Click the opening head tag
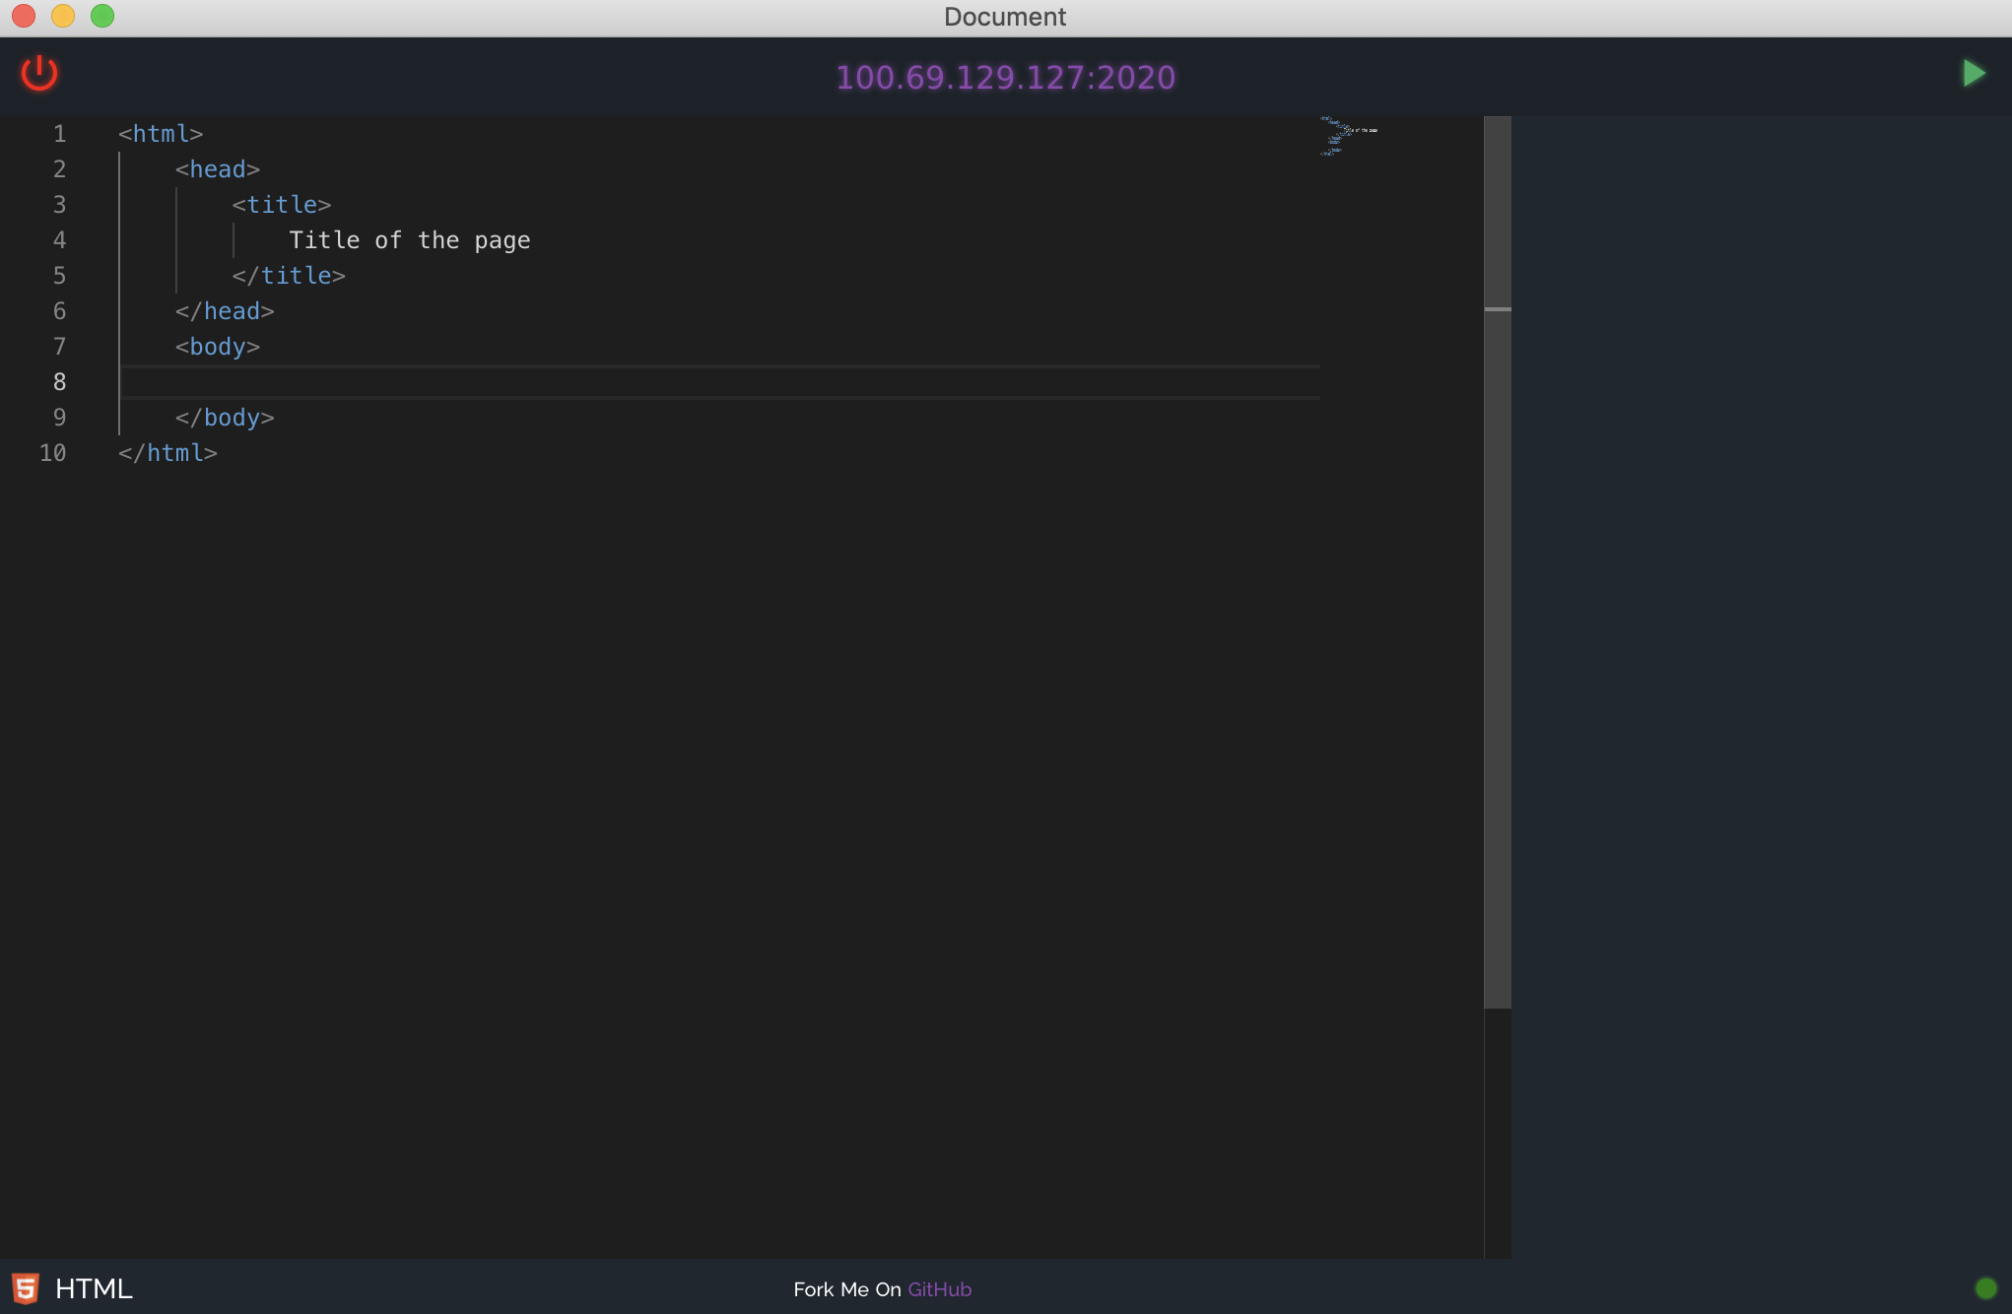2012x1314 pixels. 218,169
